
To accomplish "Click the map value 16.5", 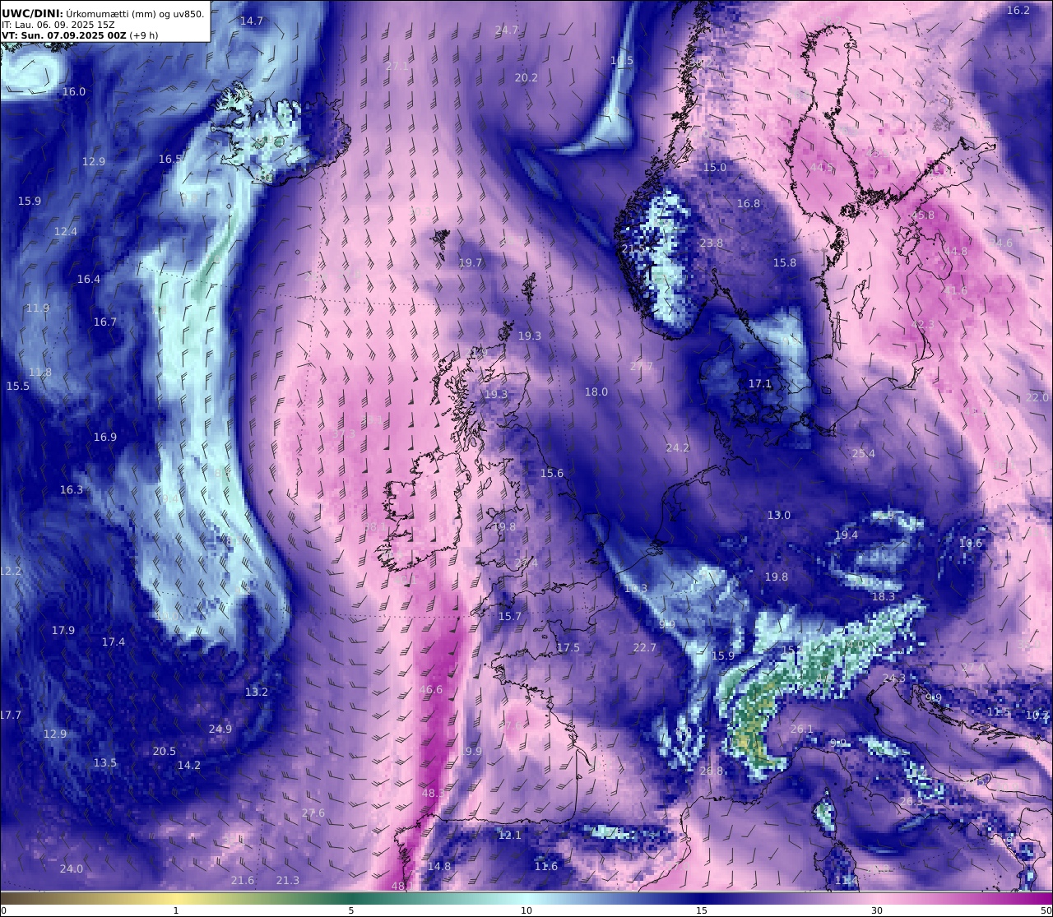I will tap(170, 159).
